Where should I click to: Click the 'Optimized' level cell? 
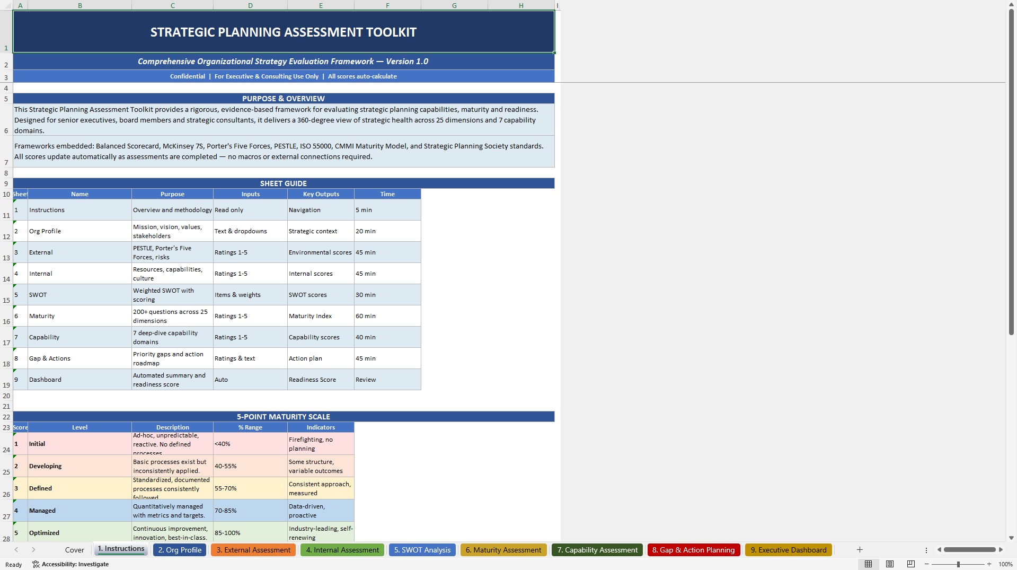80,533
